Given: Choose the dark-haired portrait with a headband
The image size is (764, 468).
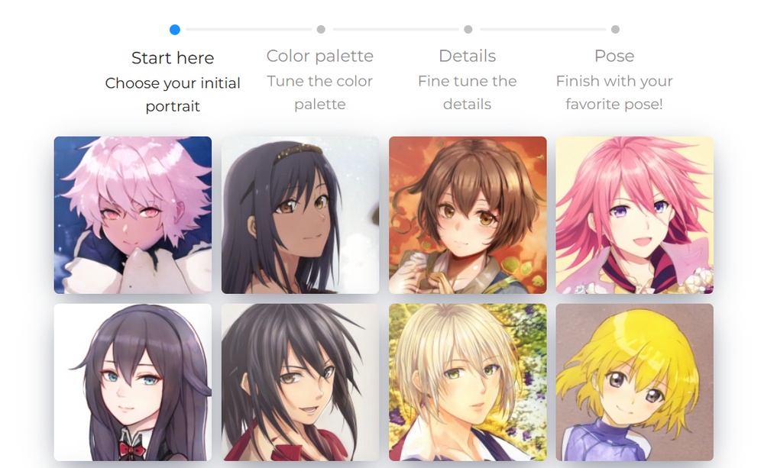Looking at the screenshot, I should pyautogui.click(x=300, y=215).
